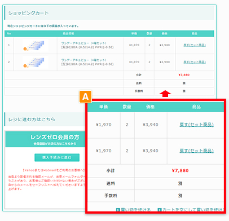Click the 購入手続きに進む button
The image size is (229, 221).
tap(57, 157)
